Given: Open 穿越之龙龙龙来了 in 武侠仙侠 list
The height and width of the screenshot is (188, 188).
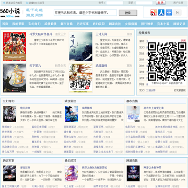Looking at the screenshot, I should pyautogui.click(x=103, y=152).
